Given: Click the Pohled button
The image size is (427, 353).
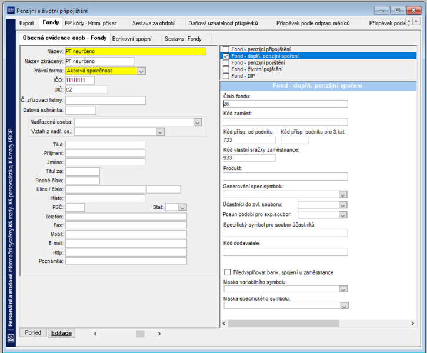Looking at the screenshot, I should click(x=33, y=332).
